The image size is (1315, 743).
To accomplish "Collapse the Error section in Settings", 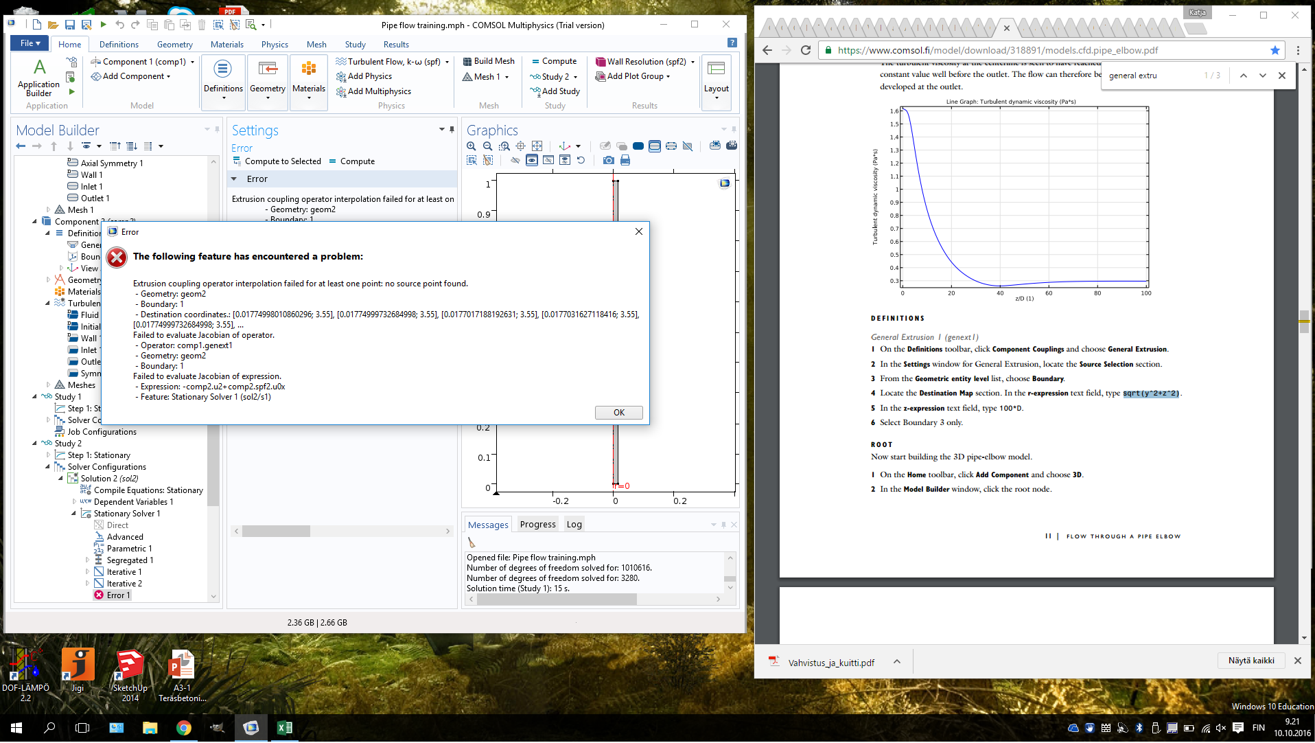I will [x=234, y=179].
